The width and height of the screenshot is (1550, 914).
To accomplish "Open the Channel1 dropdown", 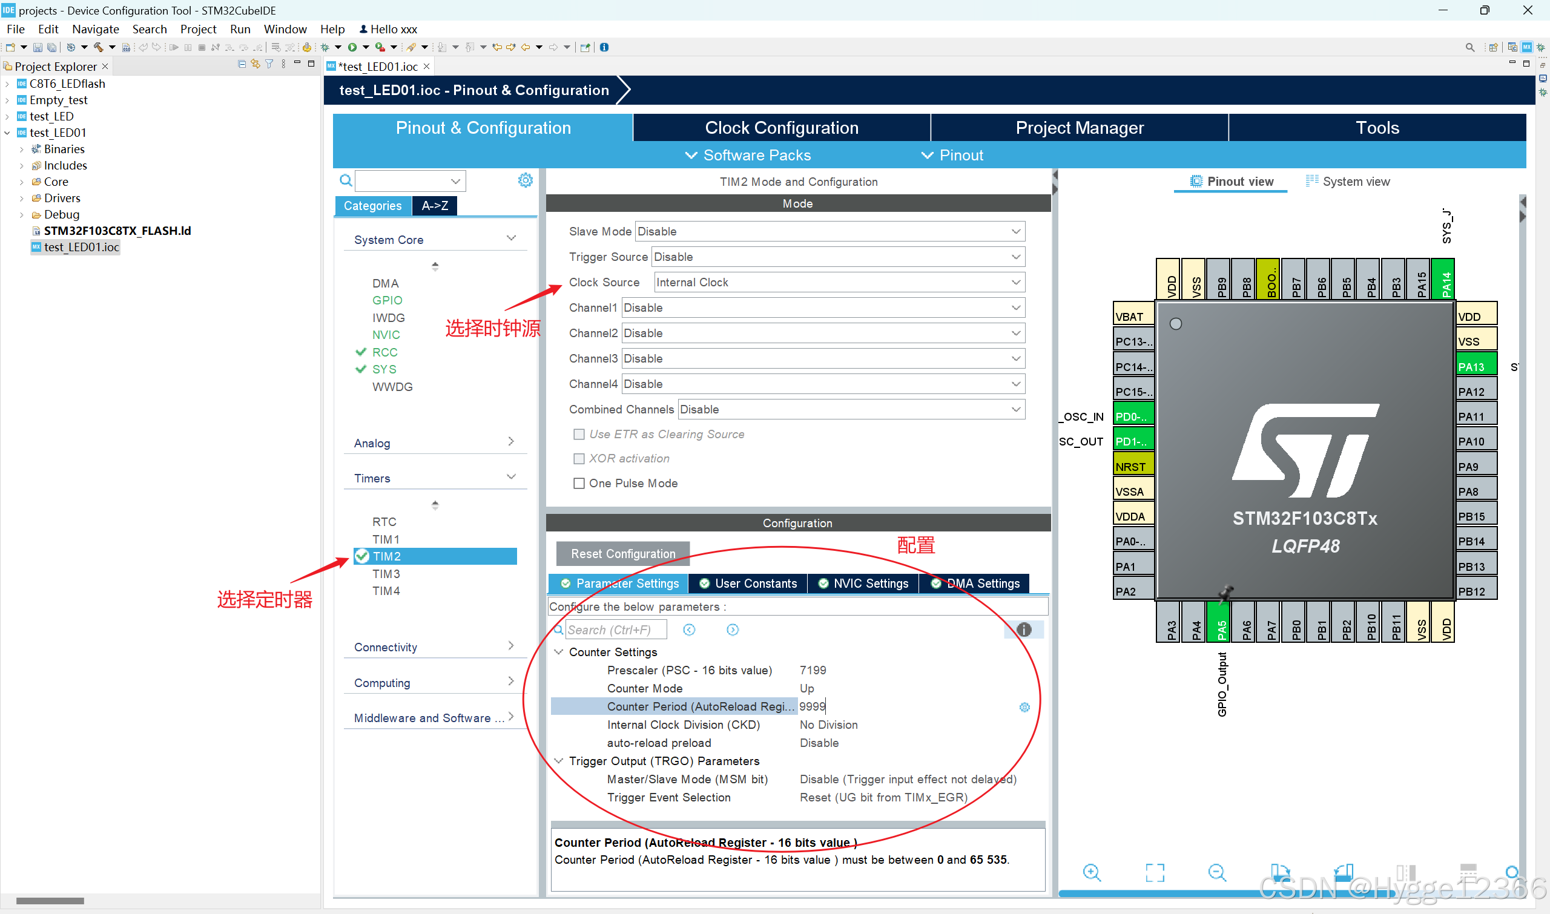I will 822,307.
